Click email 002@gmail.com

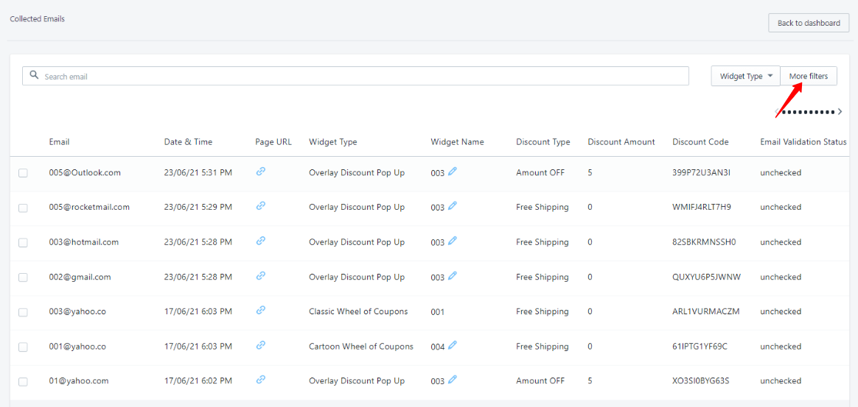tap(80, 277)
